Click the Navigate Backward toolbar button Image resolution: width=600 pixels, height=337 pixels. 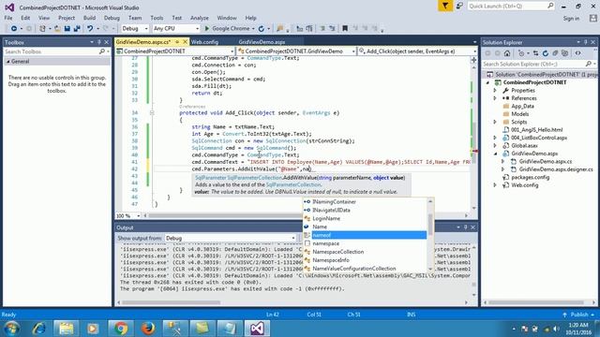point(14,29)
